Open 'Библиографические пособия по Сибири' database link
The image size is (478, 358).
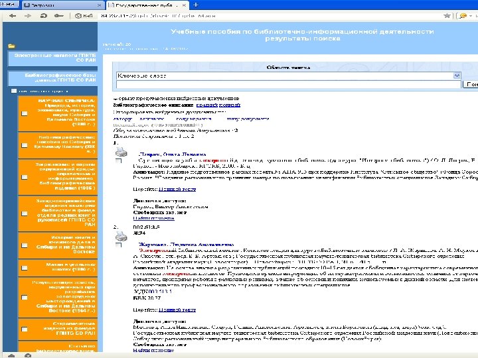pyautogui.click(x=63, y=145)
